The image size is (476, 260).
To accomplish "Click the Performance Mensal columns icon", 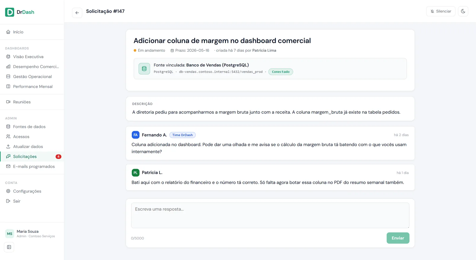I will (8, 86).
